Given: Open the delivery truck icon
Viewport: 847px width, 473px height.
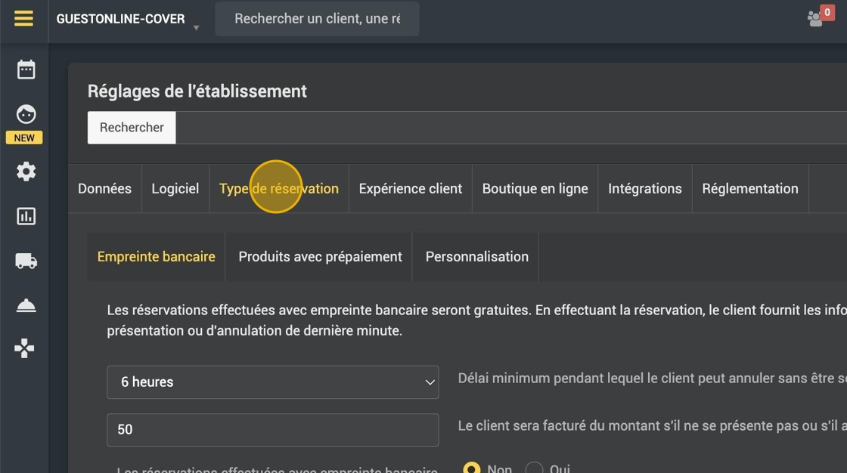Looking at the screenshot, I should [x=26, y=261].
